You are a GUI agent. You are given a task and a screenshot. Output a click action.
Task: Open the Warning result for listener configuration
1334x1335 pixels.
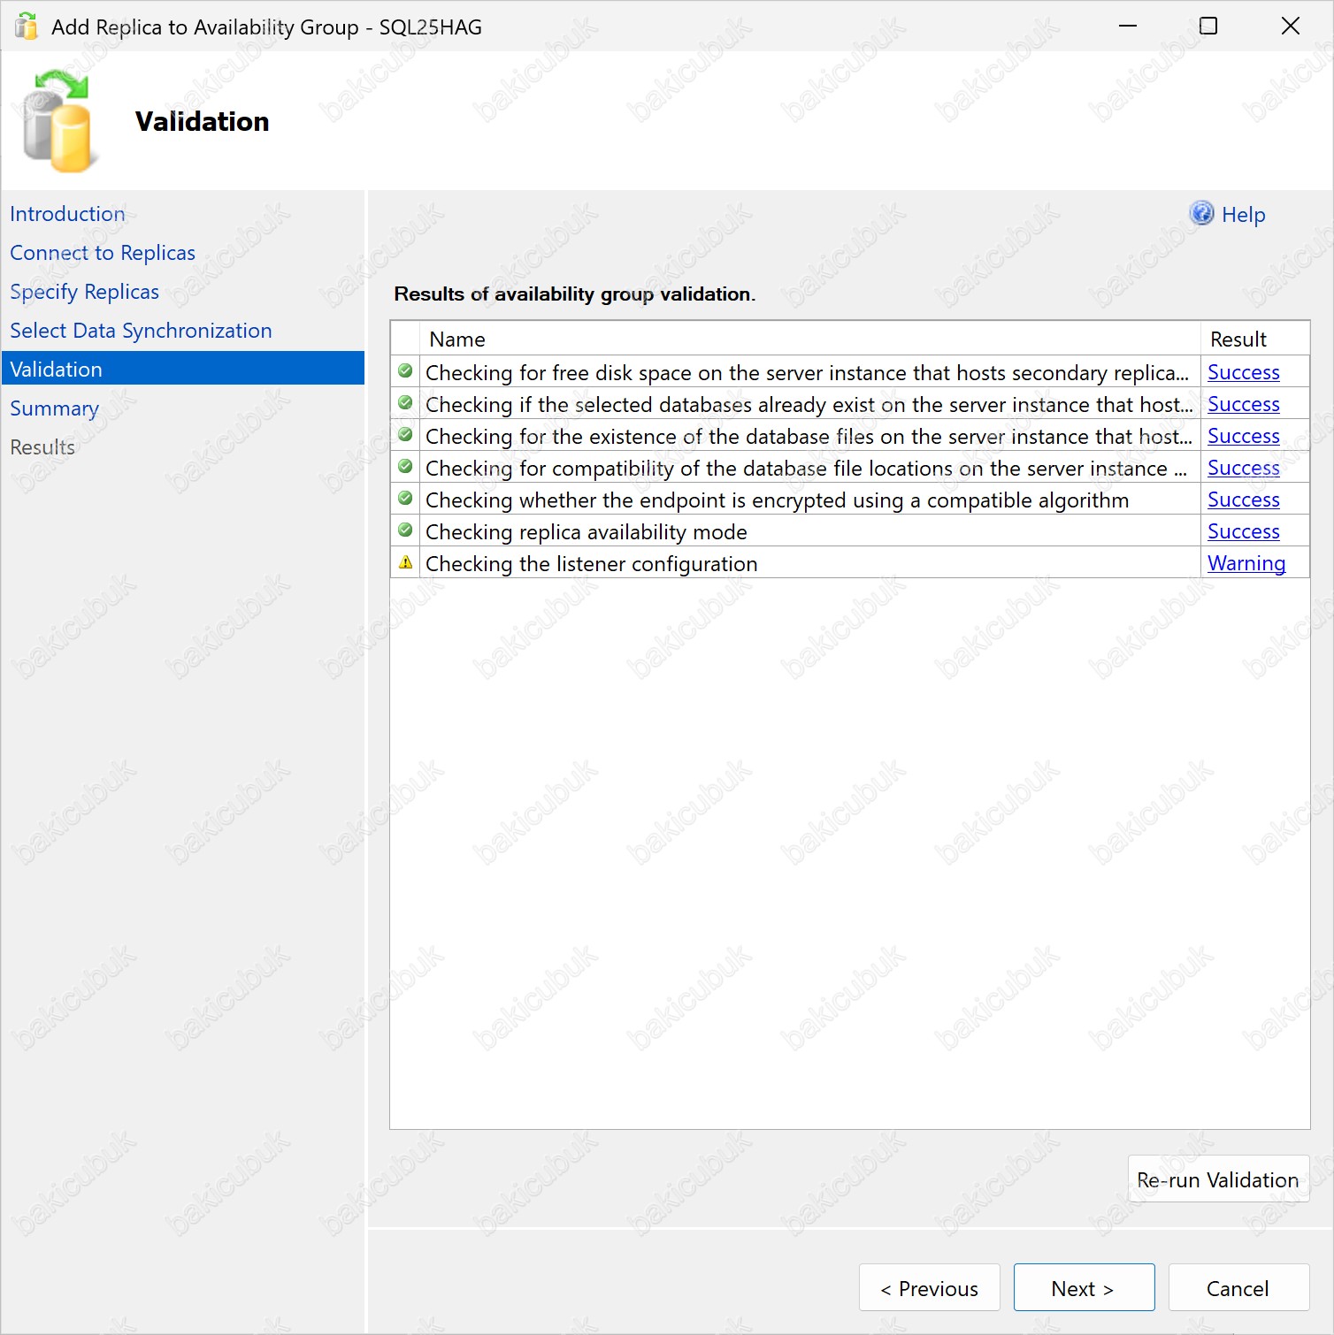click(1246, 563)
